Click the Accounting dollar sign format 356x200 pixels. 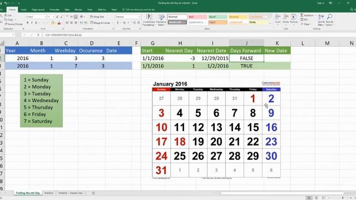click(x=117, y=23)
